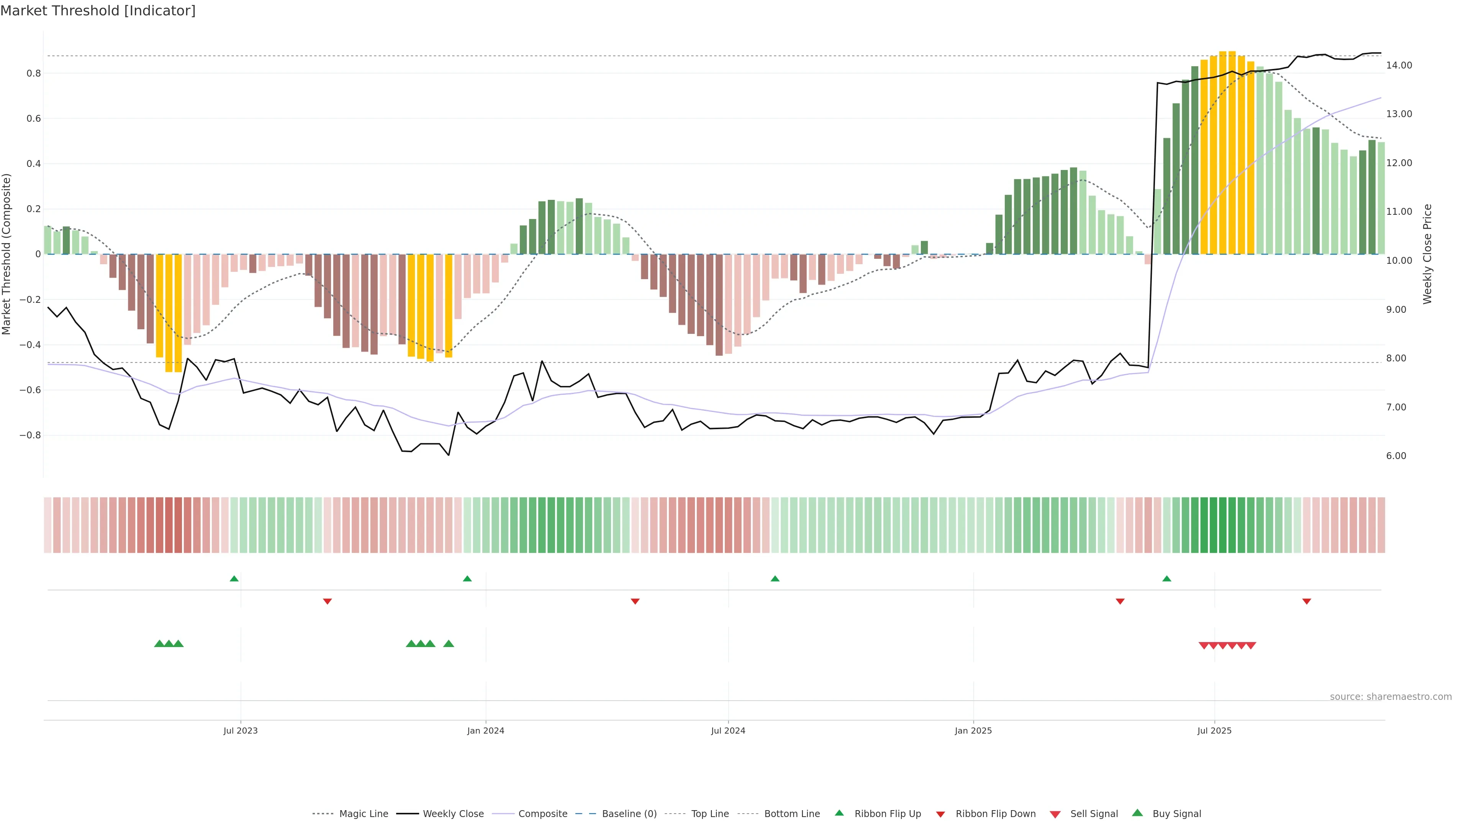Viewport: 1471px width, 827px height.
Task: Click the Buy Signal legend triangle icon
Action: [x=1137, y=813]
